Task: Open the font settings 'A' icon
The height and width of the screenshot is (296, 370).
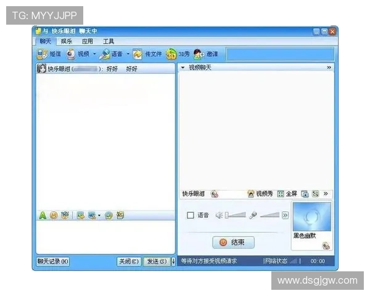Action: [x=43, y=215]
